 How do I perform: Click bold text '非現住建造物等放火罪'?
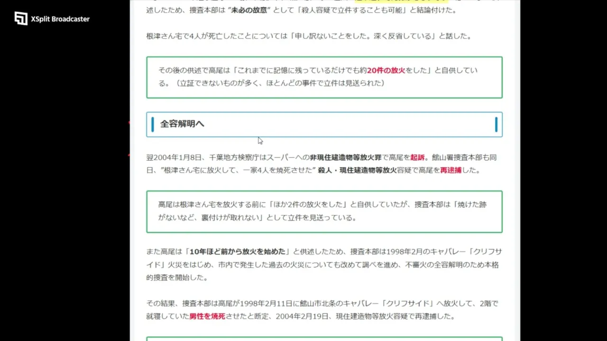point(346,157)
